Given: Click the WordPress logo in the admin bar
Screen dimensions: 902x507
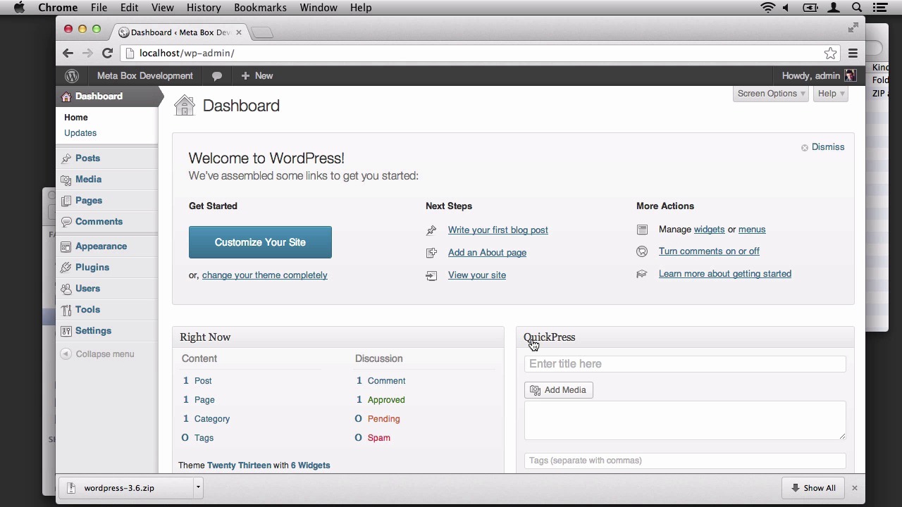Looking at the screenshot, I should (72, 76).
